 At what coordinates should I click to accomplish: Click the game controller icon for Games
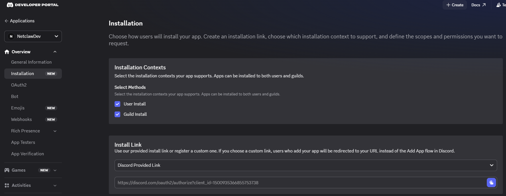[7, 170]
